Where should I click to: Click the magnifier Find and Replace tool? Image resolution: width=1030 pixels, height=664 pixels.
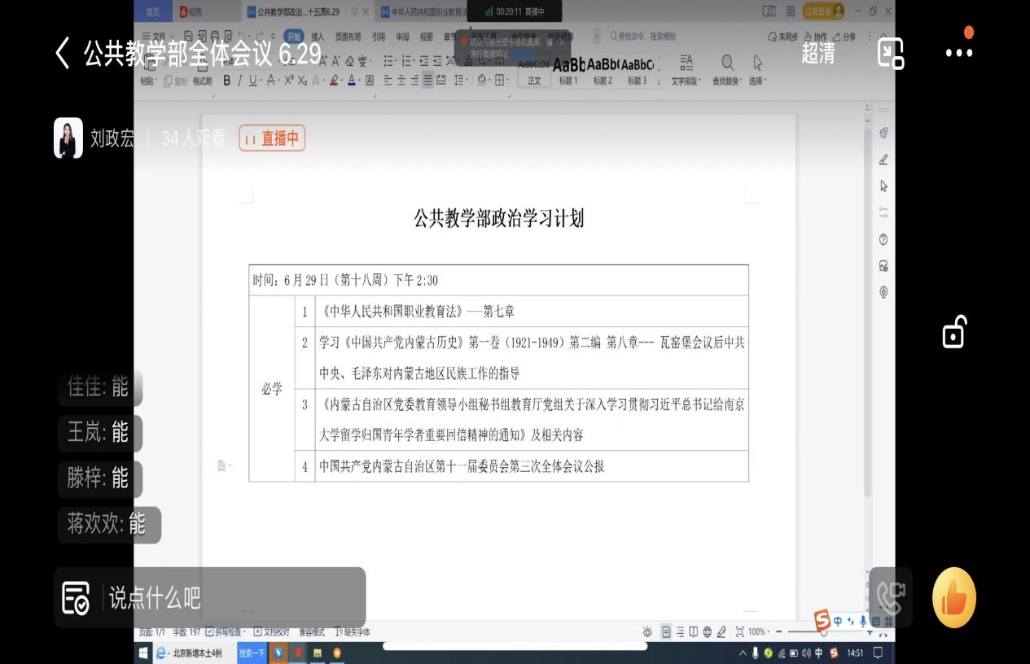[x=727, y=63]
